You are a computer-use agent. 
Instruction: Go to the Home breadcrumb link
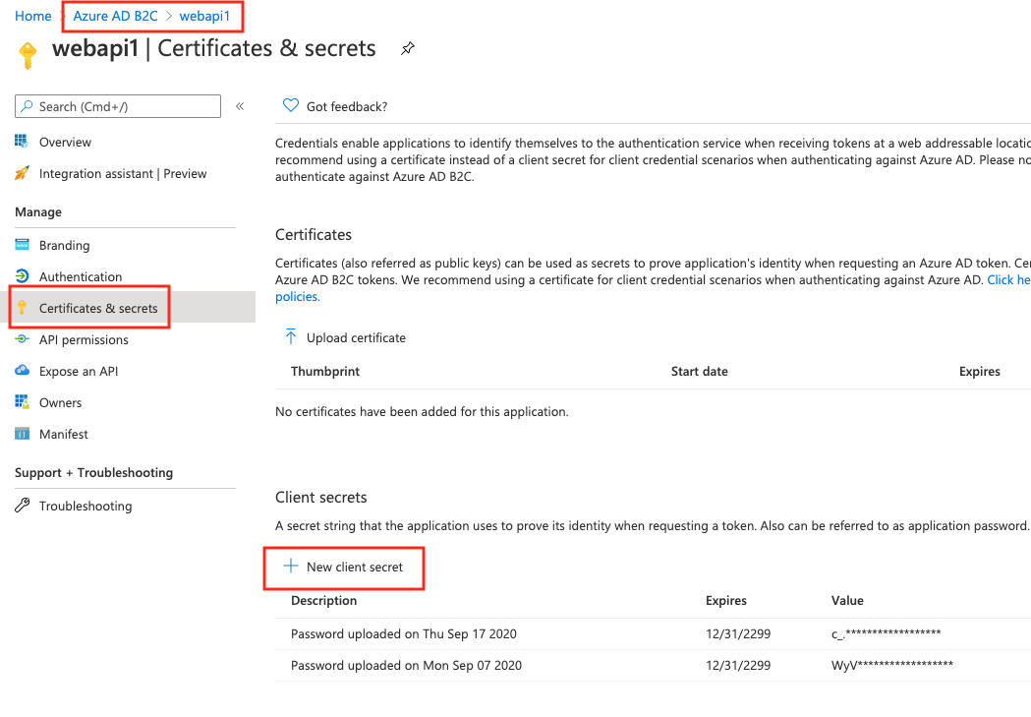pos(32,16)
